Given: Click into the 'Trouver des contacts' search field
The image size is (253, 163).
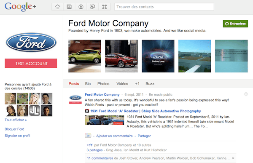Looking at the screenshot, I should click(164, 7).
